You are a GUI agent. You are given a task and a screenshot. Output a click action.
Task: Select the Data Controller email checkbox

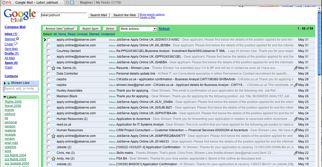48,74
